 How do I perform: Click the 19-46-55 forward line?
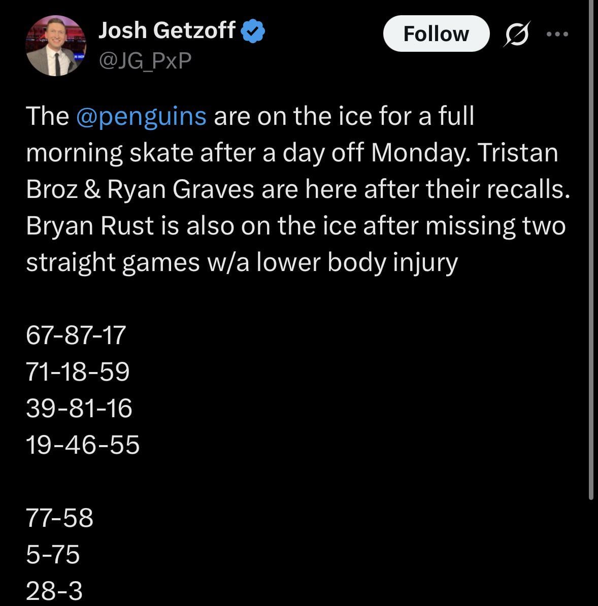pyautogui.click(x=83, y=445)
